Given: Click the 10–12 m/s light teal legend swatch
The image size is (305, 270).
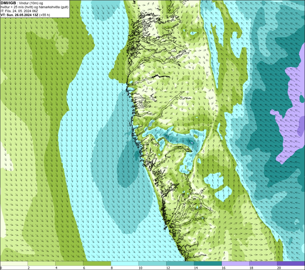Looking at the screenshot, I should point(152,263).
